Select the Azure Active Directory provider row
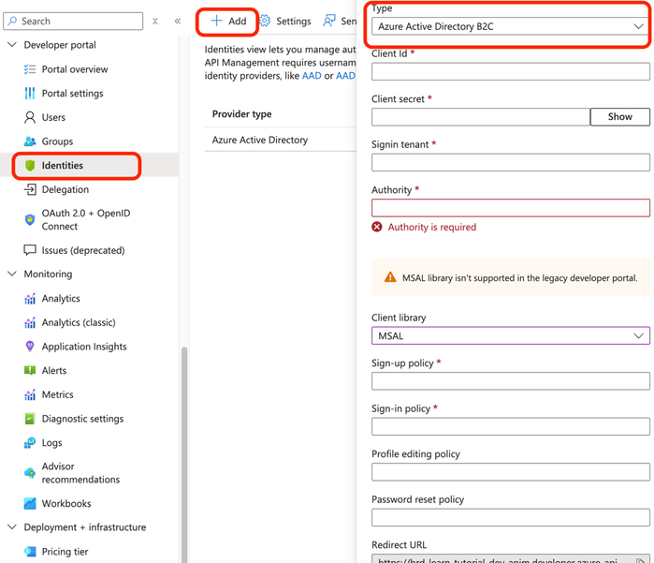The height and width of the screenshot is (563, 654). [281, 140]
